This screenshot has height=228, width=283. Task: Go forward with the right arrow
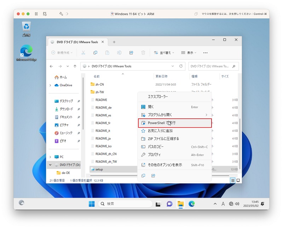click(x=60, y=66)
